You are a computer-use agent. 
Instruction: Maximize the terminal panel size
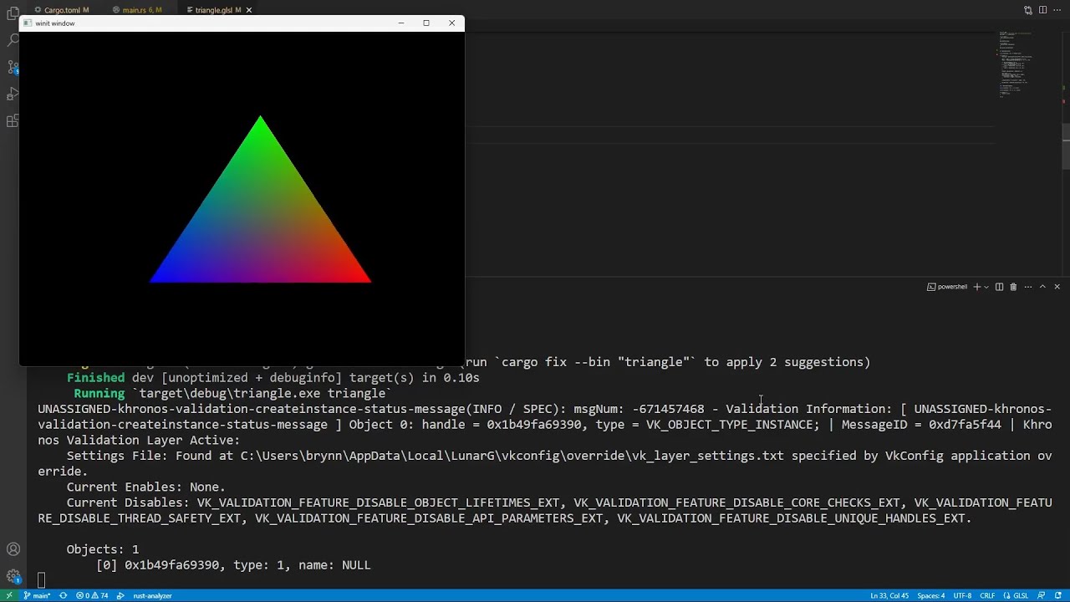pos(1042,287)
